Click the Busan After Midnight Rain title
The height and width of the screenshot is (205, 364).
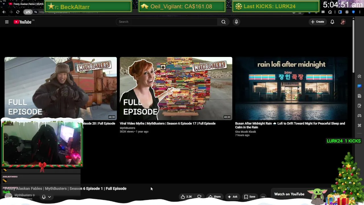click(290, 125)
